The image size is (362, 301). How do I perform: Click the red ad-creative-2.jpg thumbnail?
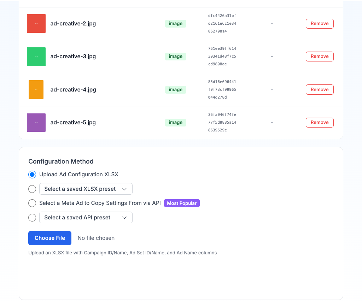coord(36,24)
